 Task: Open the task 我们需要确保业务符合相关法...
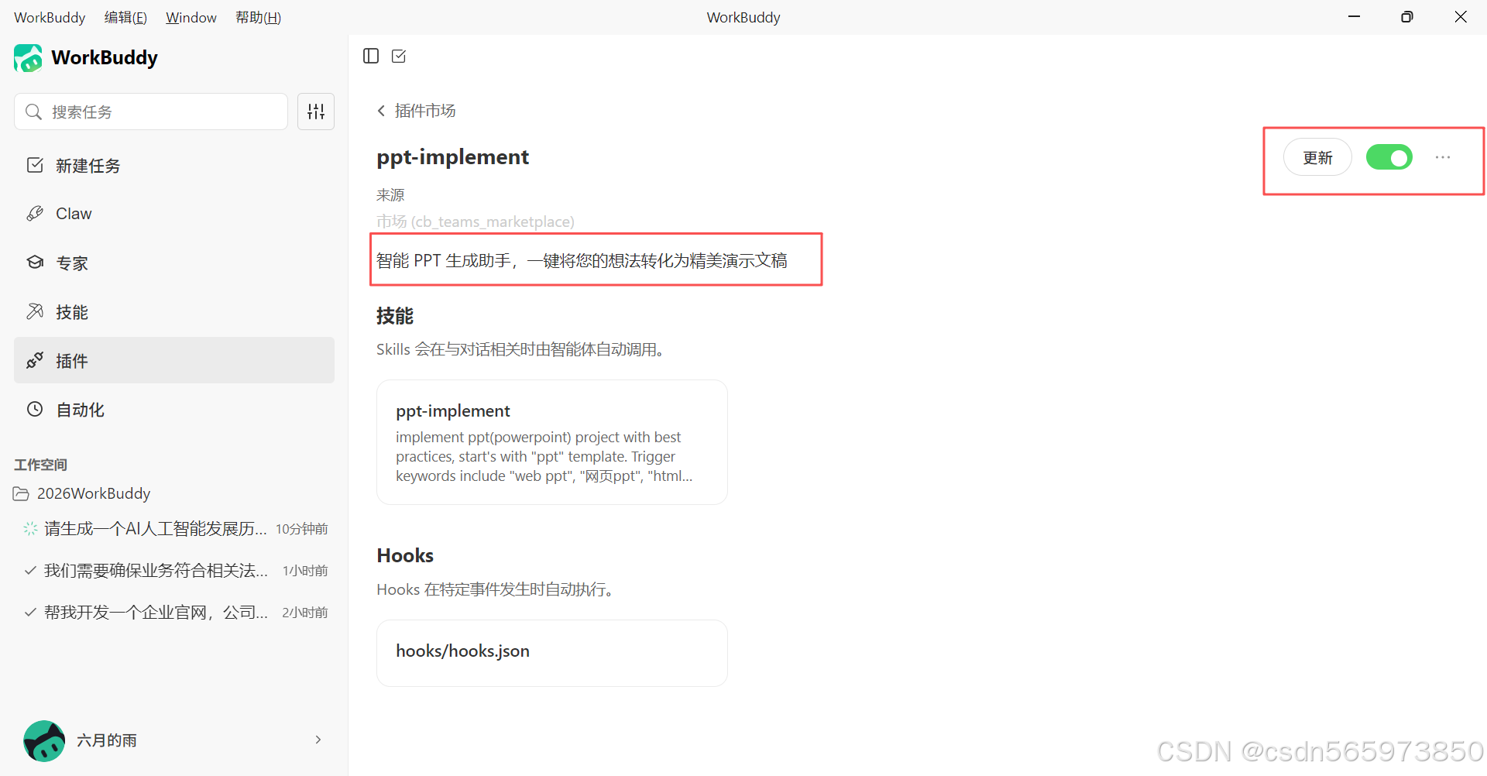coord(174,571)
